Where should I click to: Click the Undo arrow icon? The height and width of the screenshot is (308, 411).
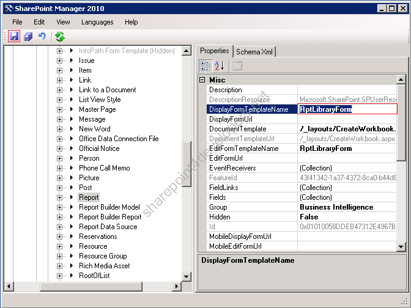42,35
